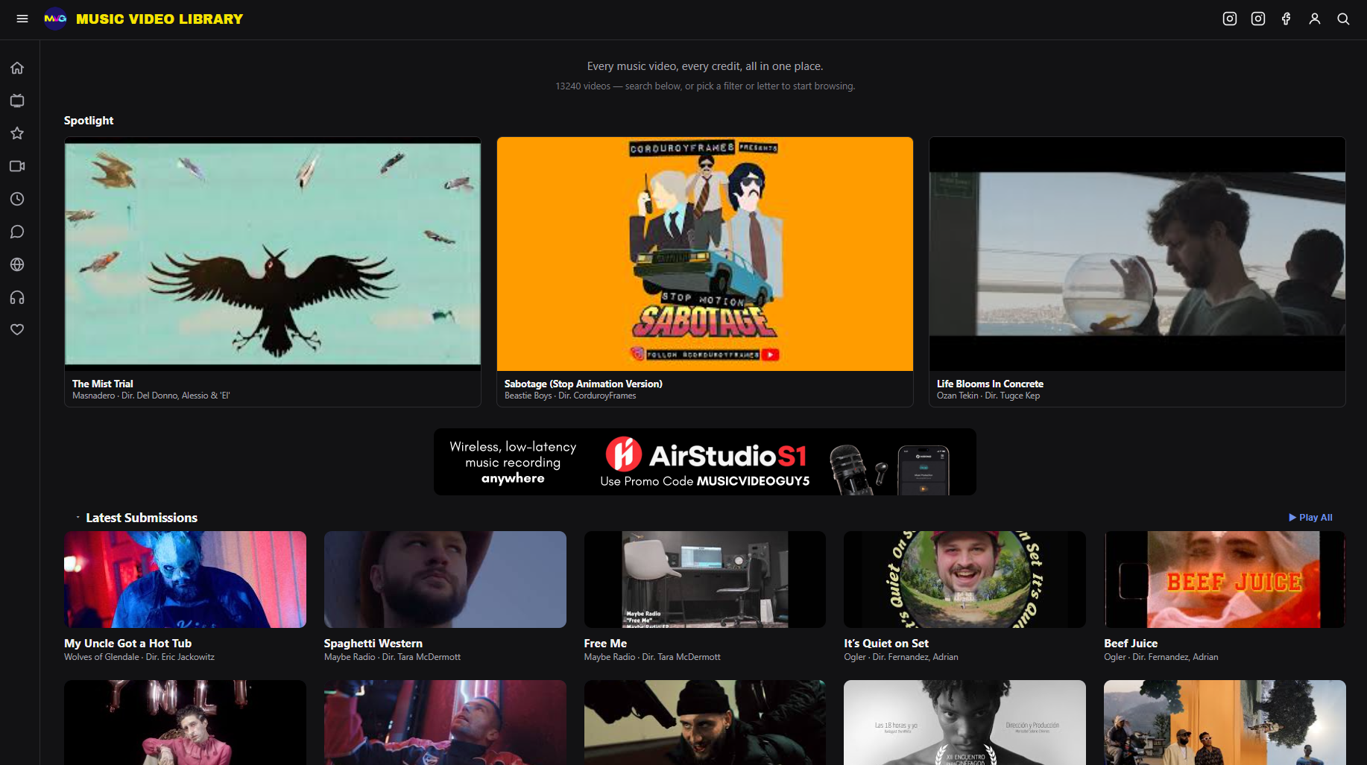Image resolution: width=1367 pixels, height=765 pixels.
Task: Open It's Quiet on Set thumbnail
Action: point(965,580)
